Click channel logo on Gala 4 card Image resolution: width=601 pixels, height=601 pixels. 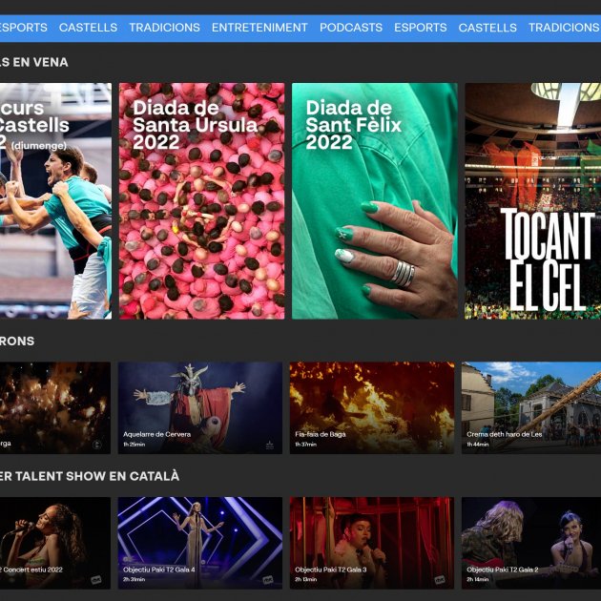coord(267,580)
